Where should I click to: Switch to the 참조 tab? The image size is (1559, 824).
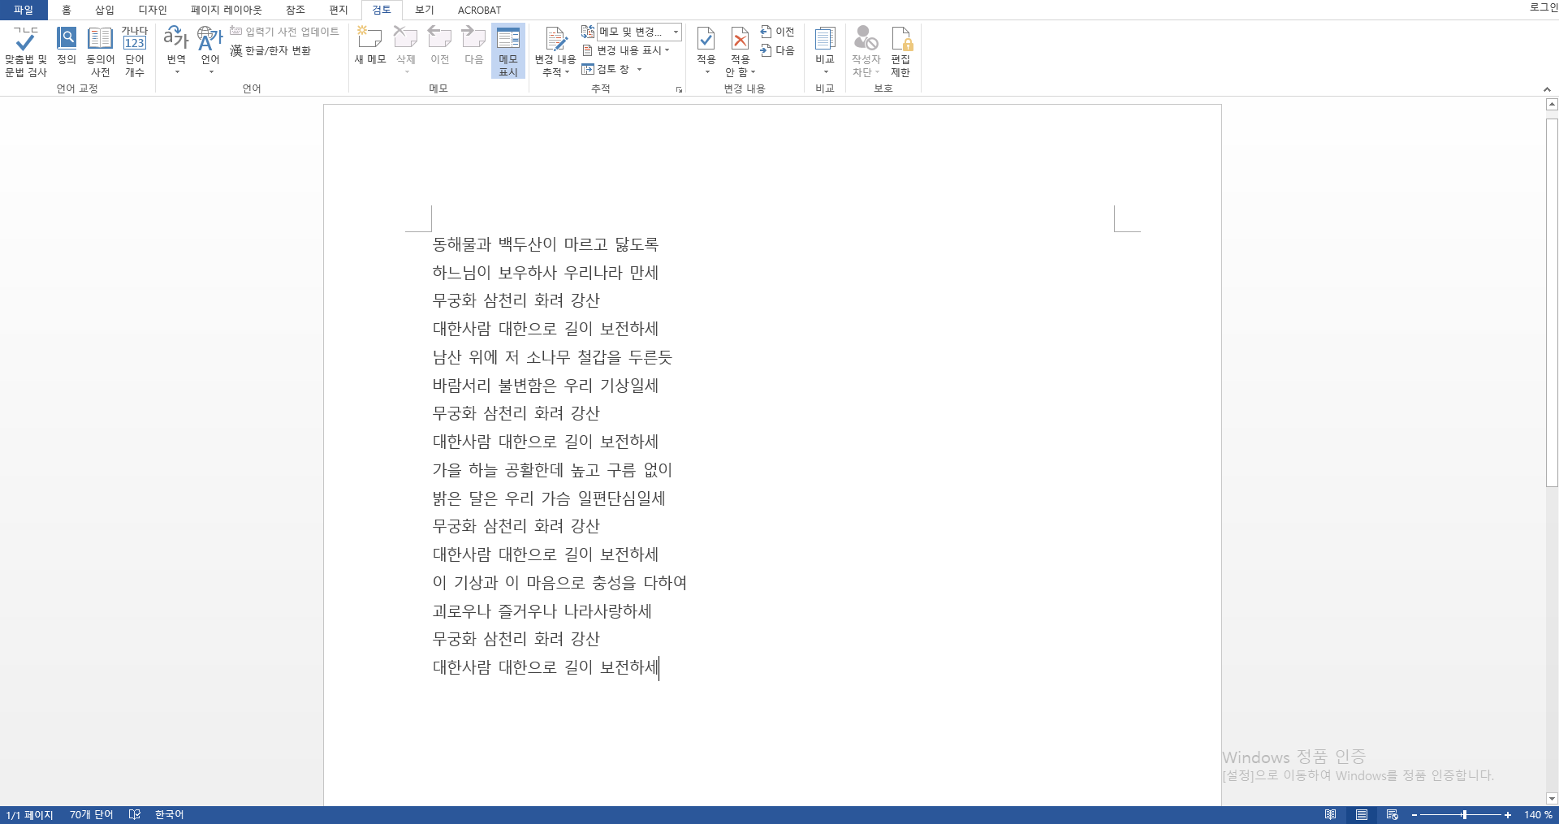(x=296, y=10)
